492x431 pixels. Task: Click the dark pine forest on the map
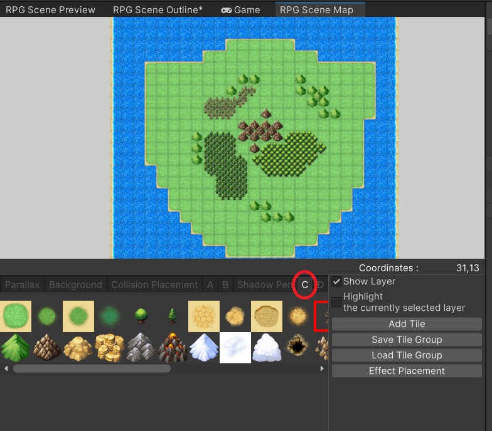point(225,165)
